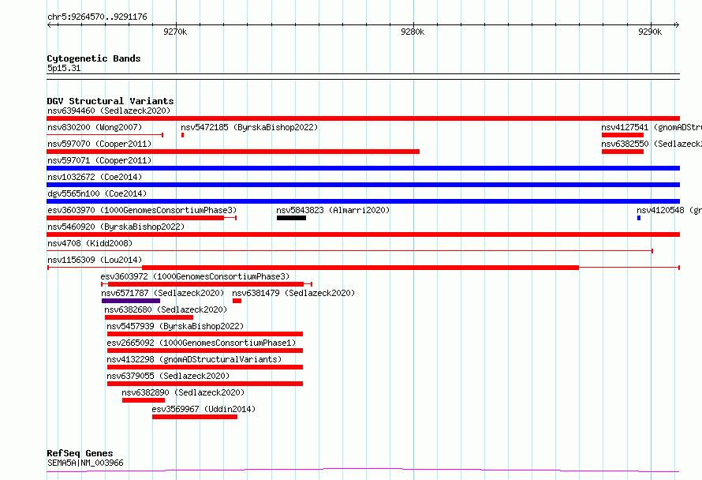Image resolution: width=702 pixels, height=480 pixels.
Task: Click the red bar of nsv6382550
Action: pyautogui.click(x=623, y=152)
